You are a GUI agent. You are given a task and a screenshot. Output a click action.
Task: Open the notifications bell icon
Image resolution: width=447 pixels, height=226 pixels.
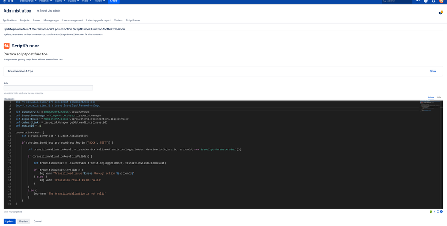click(x=418, y=1)
